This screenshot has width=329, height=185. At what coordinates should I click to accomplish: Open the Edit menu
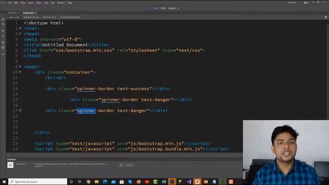[16, 3]
